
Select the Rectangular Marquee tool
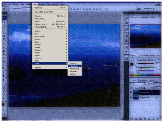pyautogui.click(x=4, y=25)
